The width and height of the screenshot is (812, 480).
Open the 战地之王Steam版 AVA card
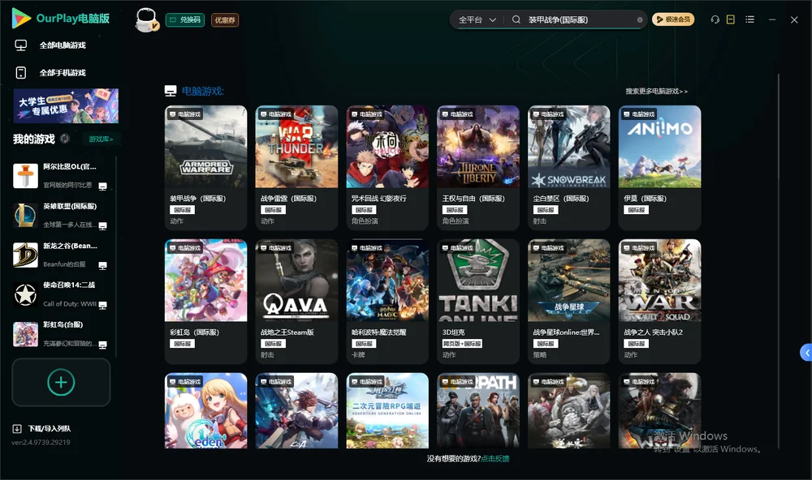(296, 302)
